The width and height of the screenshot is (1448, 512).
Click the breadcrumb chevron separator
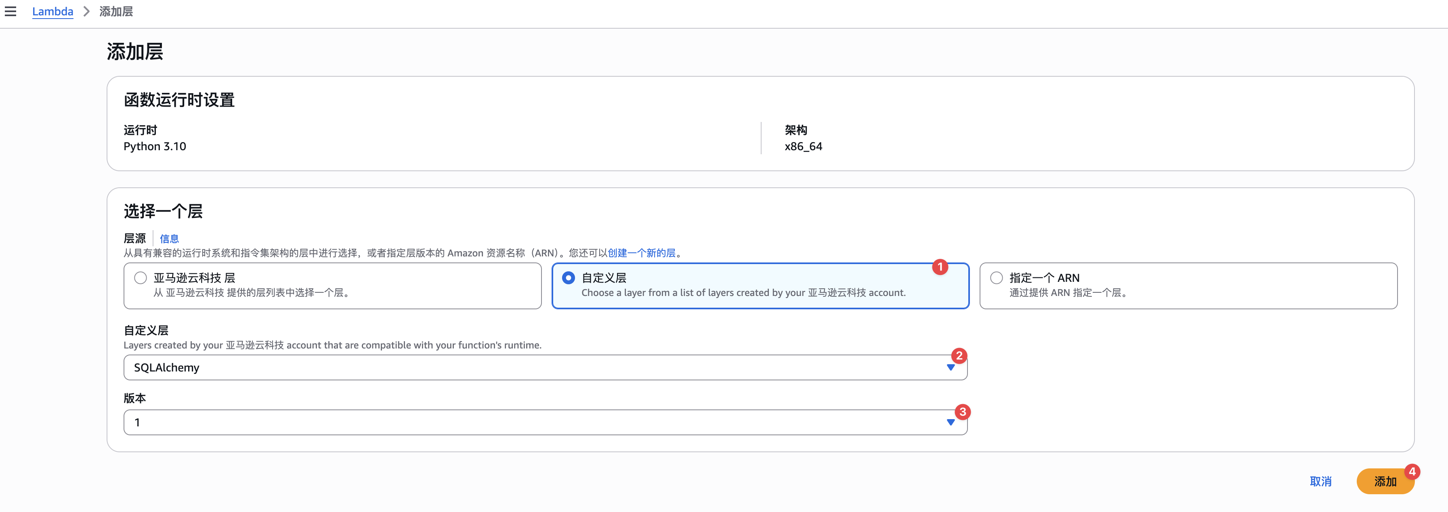[x=86, y=11]
